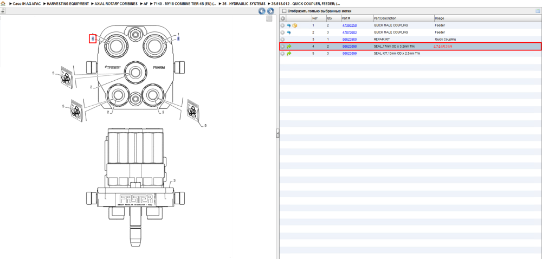Open HARVESTING EQUIPMENT breadcrumb
542x259 pixels.
68,3
